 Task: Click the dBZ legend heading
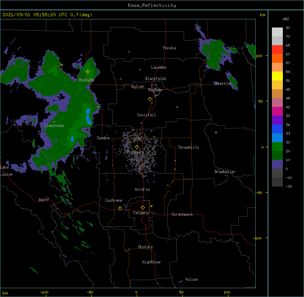click(x=286, y=19)
